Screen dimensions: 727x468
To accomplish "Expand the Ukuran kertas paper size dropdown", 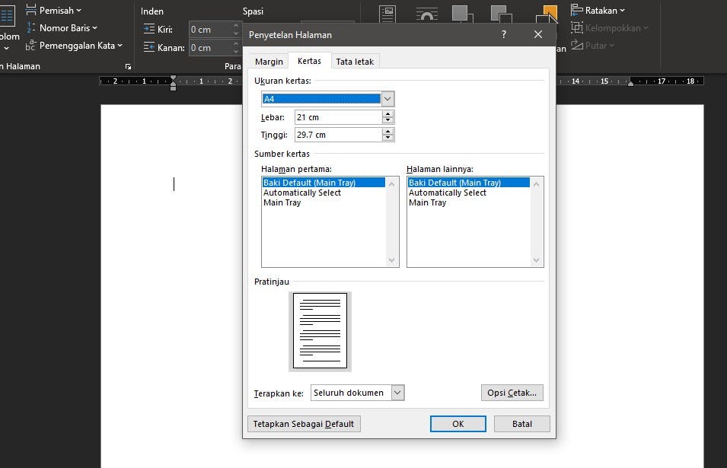I will point(387,99).
